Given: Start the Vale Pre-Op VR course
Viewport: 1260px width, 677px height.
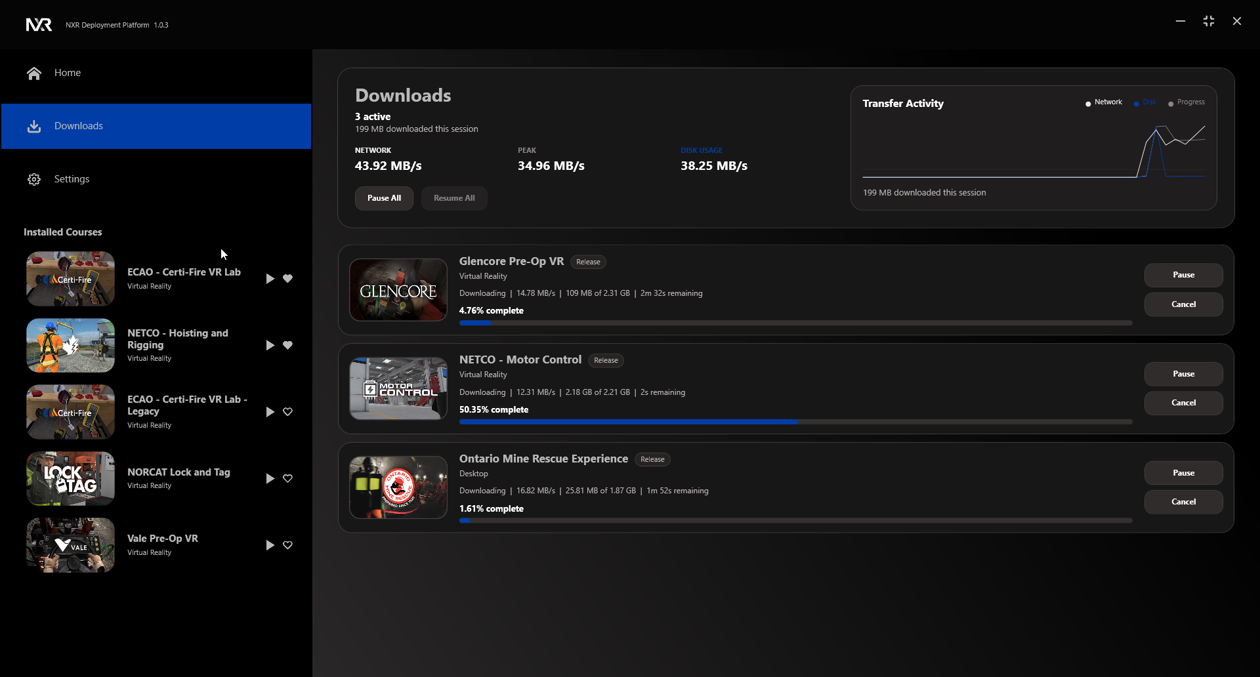Looking at the screenshot, I should (270, 545).
